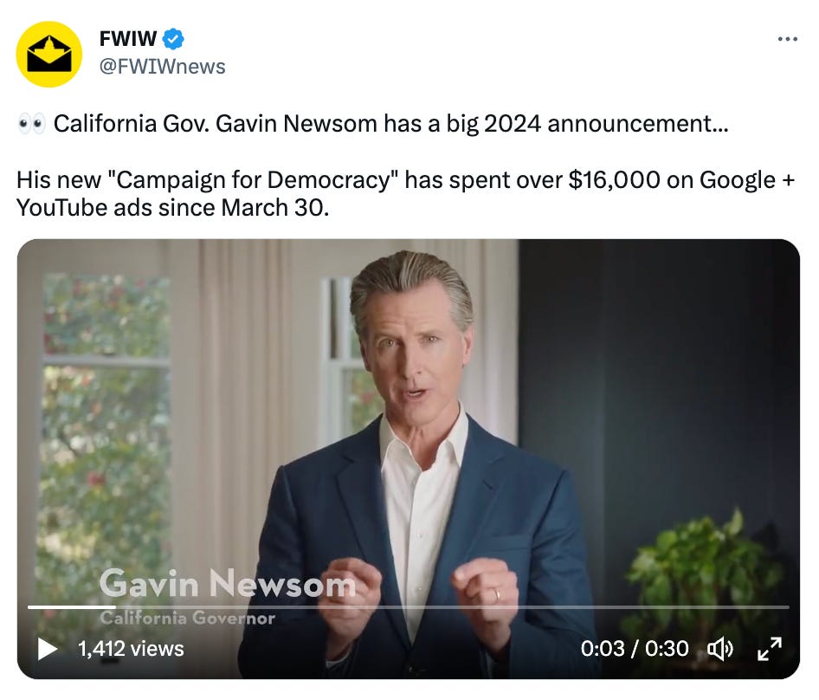Click the 'California Governor' subtitle in the video

coord(187,618)
